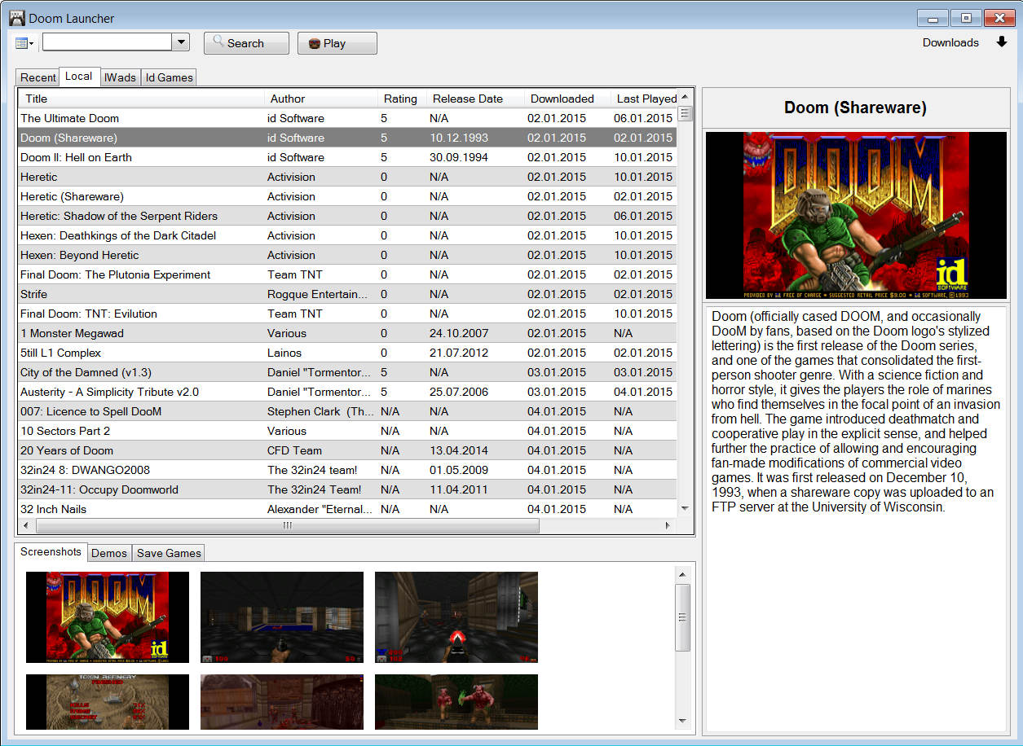Sort list by Last Played column header
The height and width of the screenshot is (746, 1023).
click(x=645, y=99)
